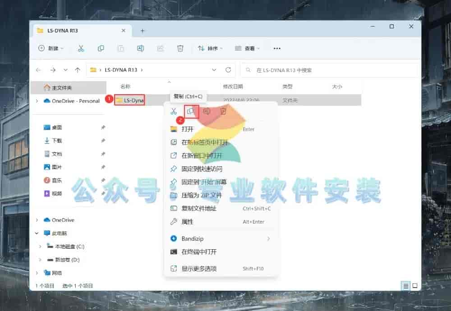Expand the Network (网络) tree node

tap(37, 273)
